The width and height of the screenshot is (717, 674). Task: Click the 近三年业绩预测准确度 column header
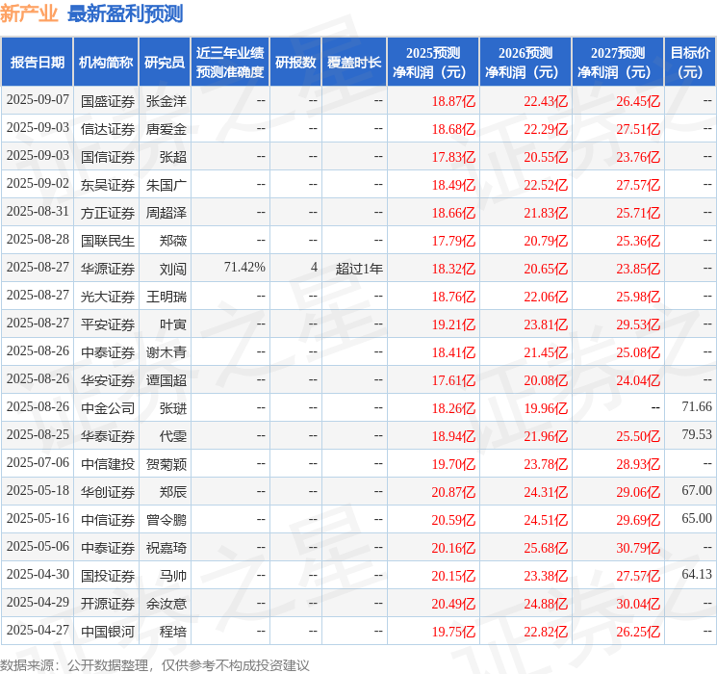coord(230,62)
